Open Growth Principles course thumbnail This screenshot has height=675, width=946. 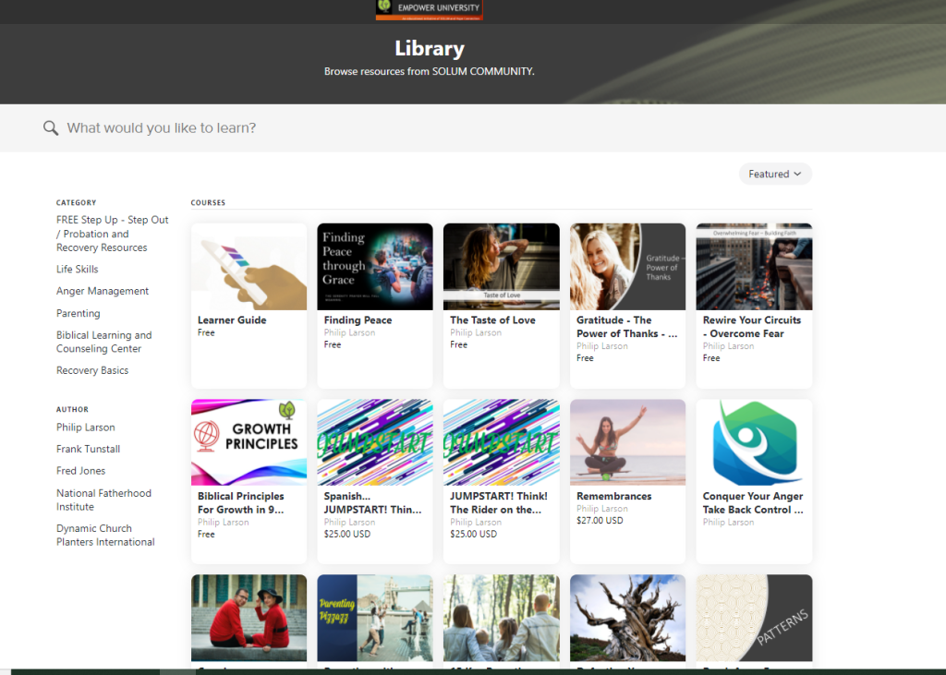pyautogui.click(x=249, y=442)
